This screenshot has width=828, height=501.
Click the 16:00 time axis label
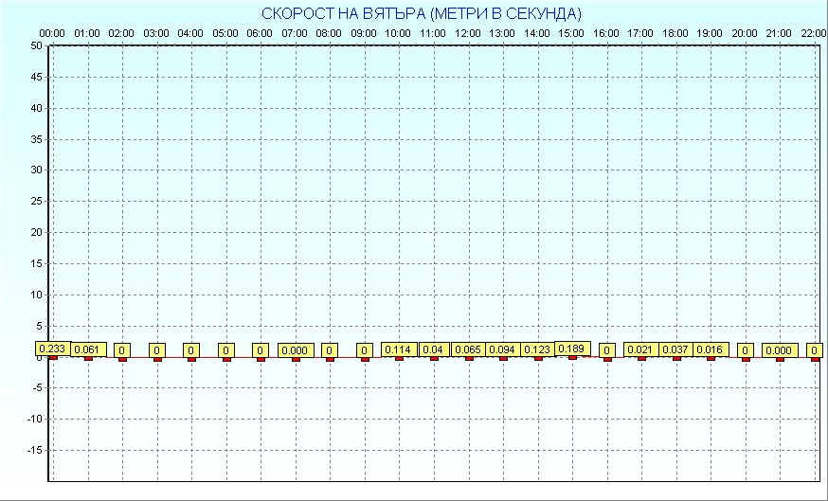click(606, 34)
